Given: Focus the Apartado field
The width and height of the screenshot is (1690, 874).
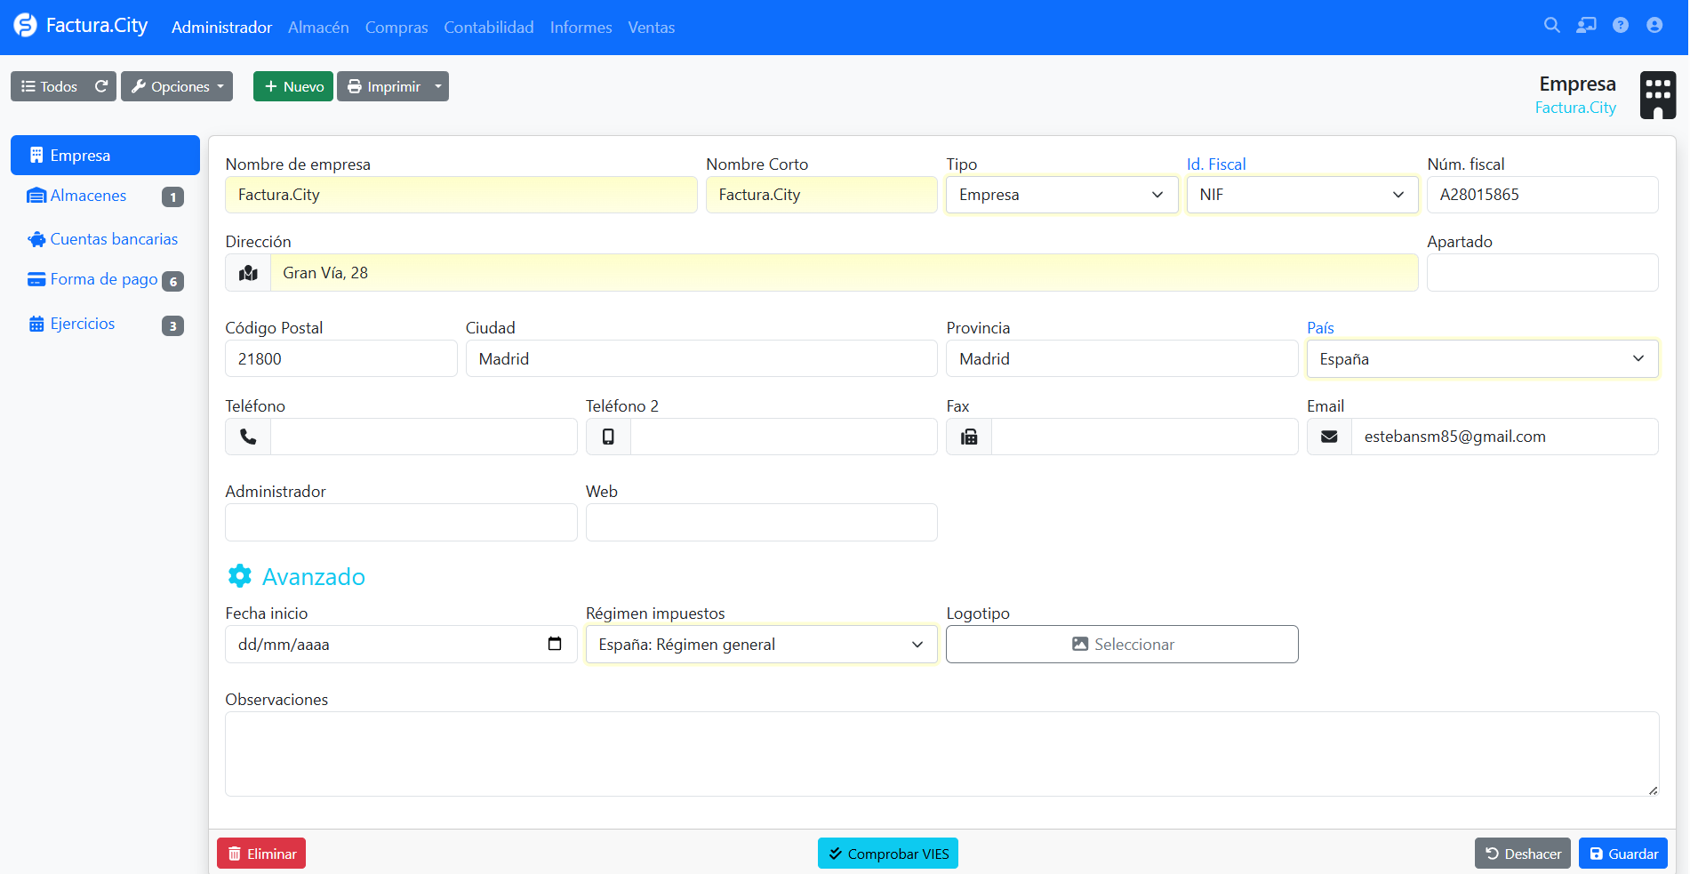Looking at the screenshot, I should point(1542,273).
